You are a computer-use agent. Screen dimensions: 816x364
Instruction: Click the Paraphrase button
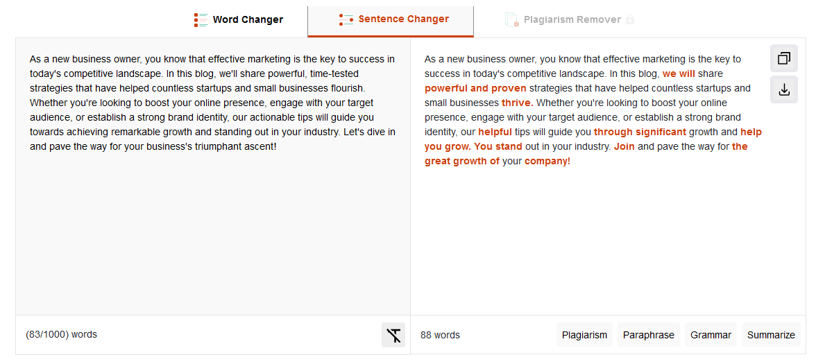pos(648,335)
